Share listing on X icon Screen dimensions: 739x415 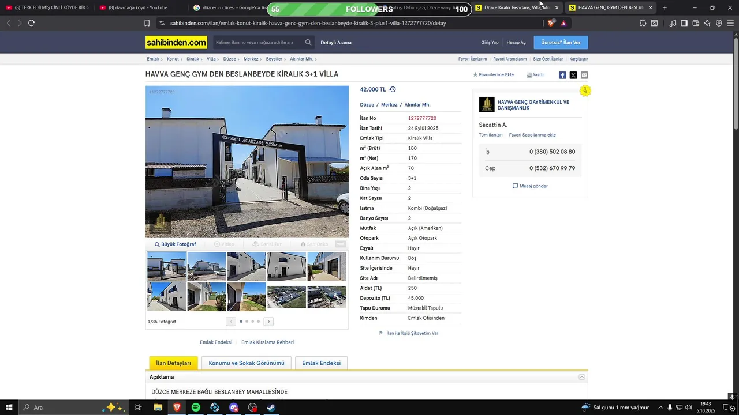point(573,75)
